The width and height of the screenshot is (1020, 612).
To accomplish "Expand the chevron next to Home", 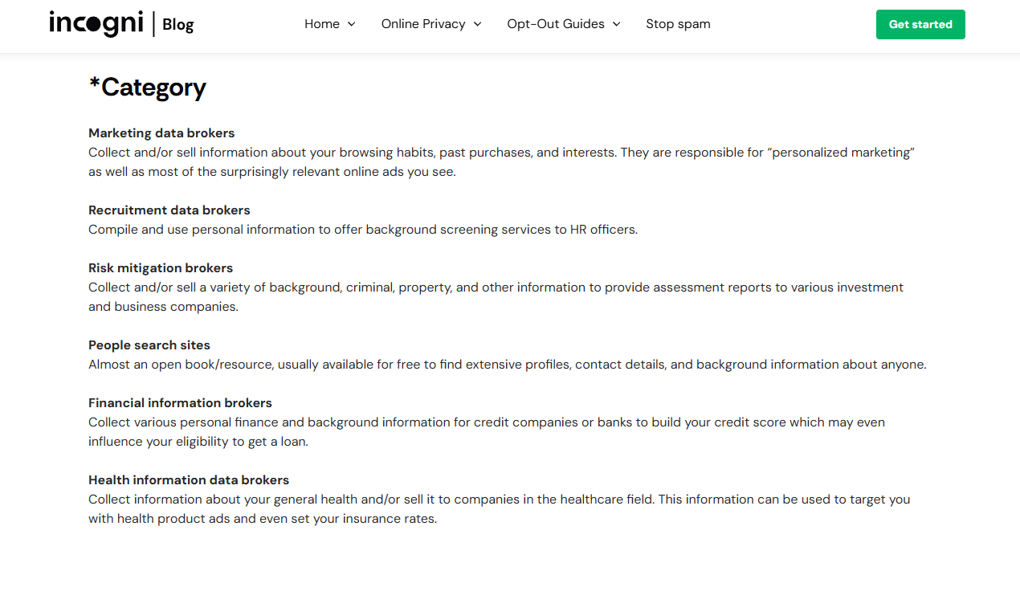I will click(351, 24).
